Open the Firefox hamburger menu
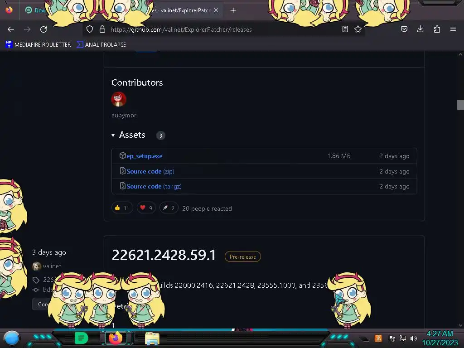Screen dimensions: 464x348 click(453, 29)
